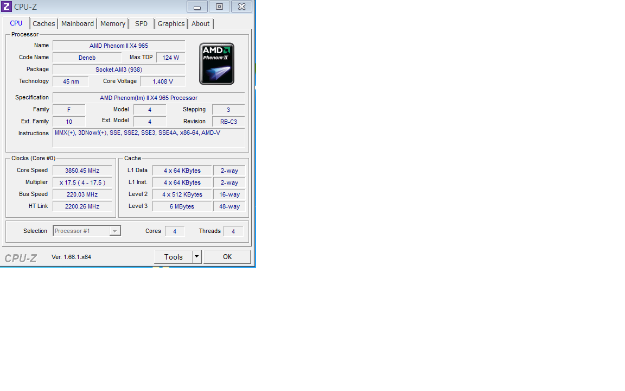Viewport: 625px width, 391px height.
Task: Click the version text Ver. 1.66.1.x64
Action: click(72, 257)
